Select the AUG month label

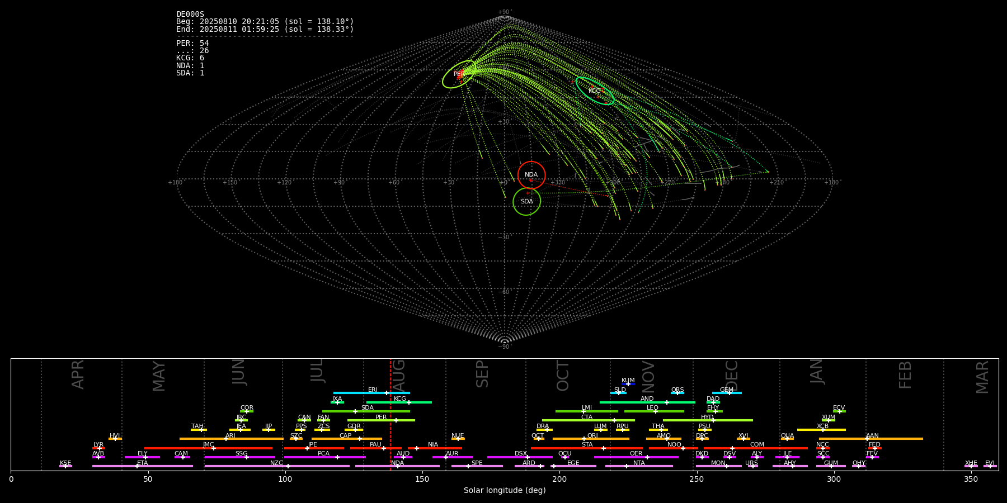(x=399, y=376)
